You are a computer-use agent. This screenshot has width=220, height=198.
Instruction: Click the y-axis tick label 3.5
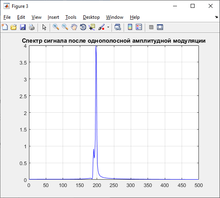(23, 63)
